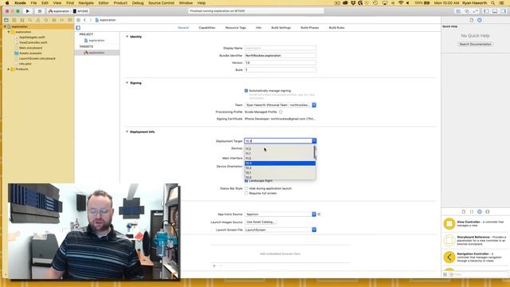Image resolution: width=510 pixels, height=287 pixels.
Task: Toggle the project and targets list icon
Action: 78,28
